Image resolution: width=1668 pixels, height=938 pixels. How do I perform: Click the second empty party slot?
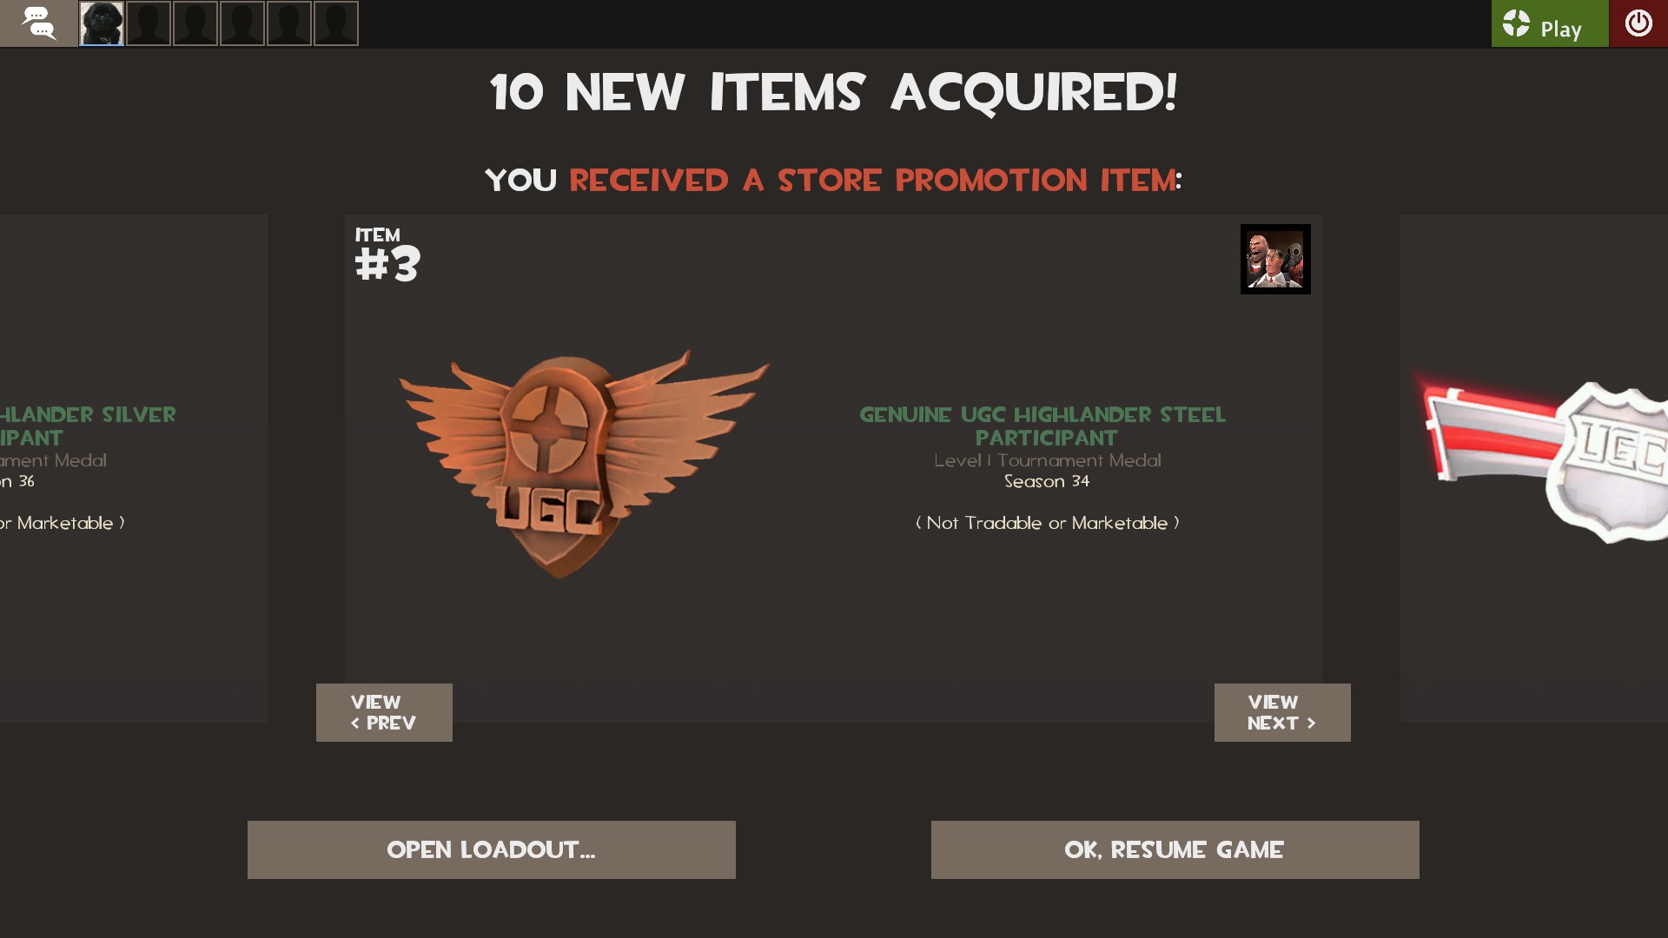coord(149,23)
